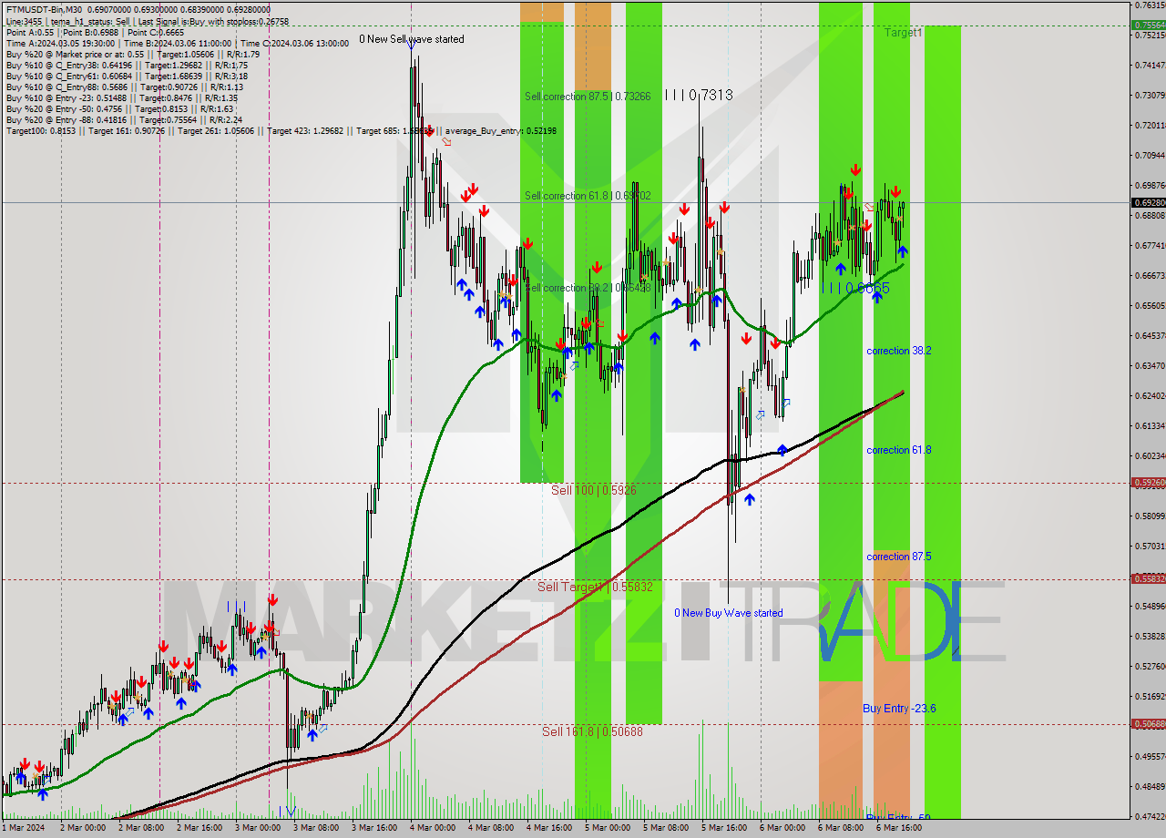Click the 'Sell 161.8 | 0.50688' label

(592, 731)
